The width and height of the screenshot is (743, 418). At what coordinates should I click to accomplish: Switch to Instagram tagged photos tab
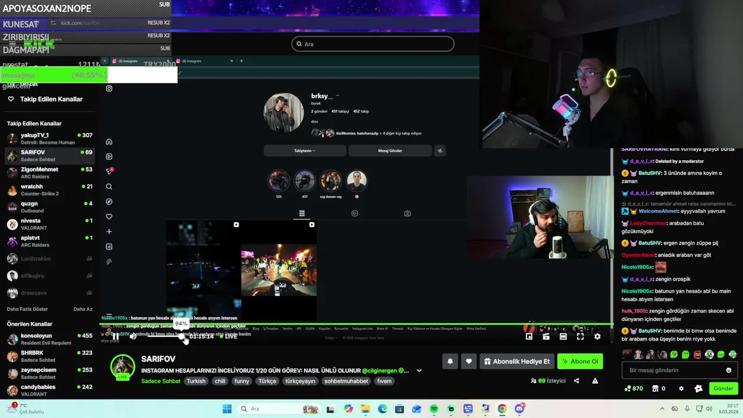[407, 213]
